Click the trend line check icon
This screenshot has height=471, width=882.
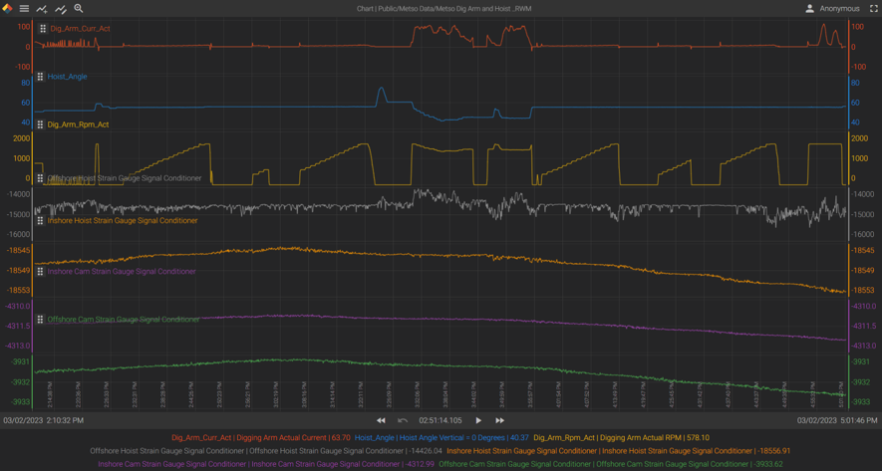(x=61, y=9)
